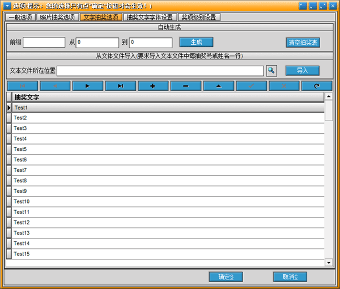The width and height of the screenshot is (340, 289).
Task: Refresh the lottery text list
Action: coord(317,86)
